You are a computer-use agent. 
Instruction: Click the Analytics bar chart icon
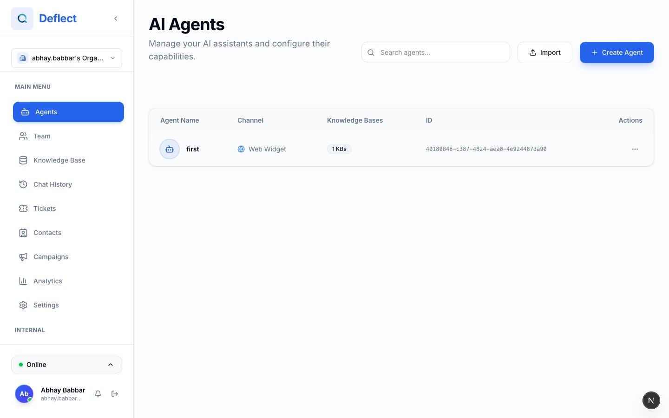23,281
